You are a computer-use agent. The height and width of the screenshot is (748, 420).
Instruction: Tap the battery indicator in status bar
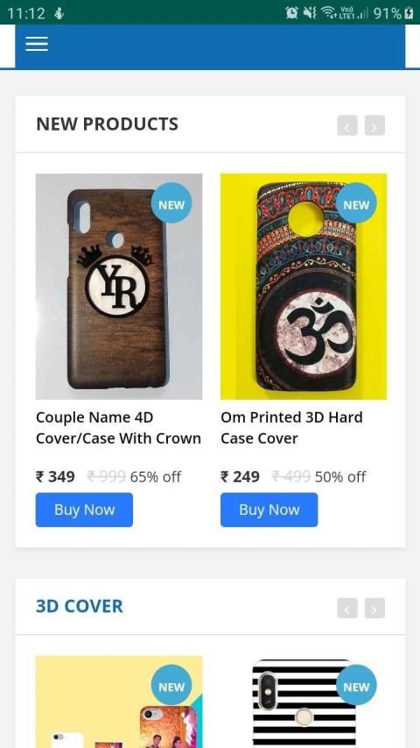[x=409, y=13]
